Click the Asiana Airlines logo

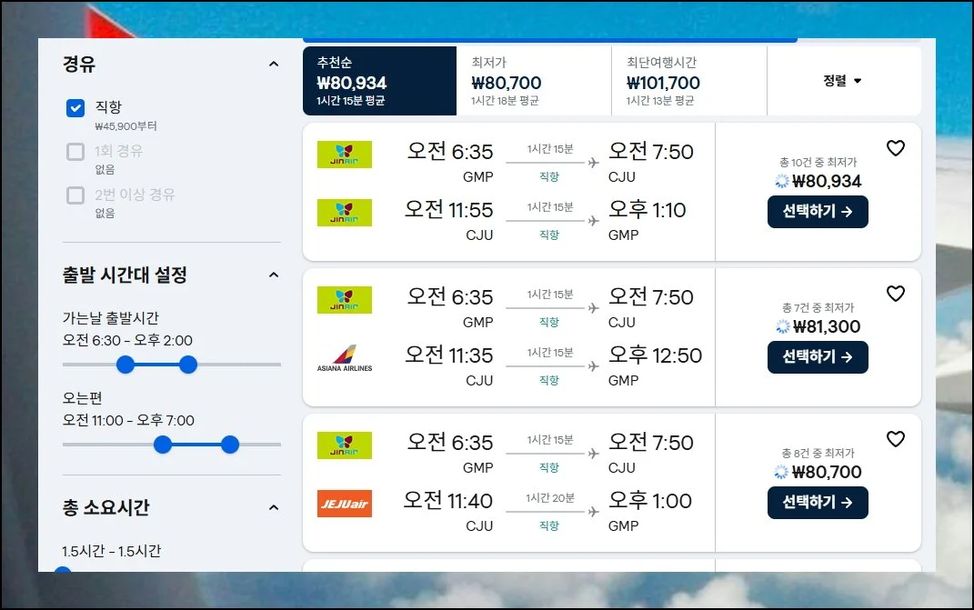345,357
